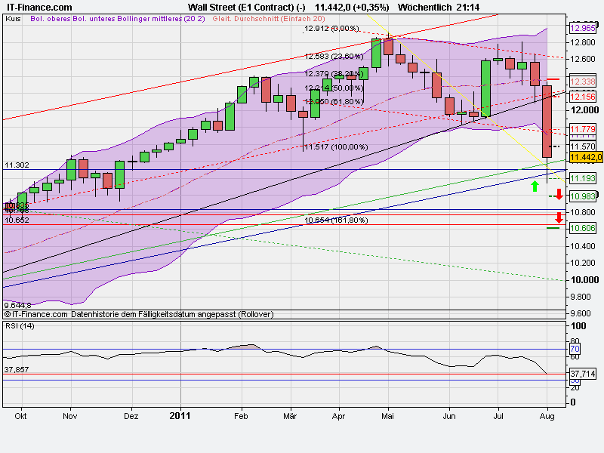Viewport: 604px width, 453px height.
Task: Click the 10.652 horizontal line label
Action: click(x=17, y=220)
